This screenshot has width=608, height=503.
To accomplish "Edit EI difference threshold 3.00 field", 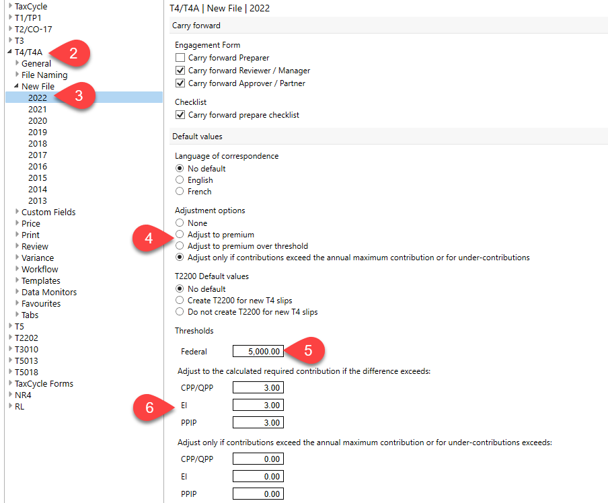I will coord(258,405).
